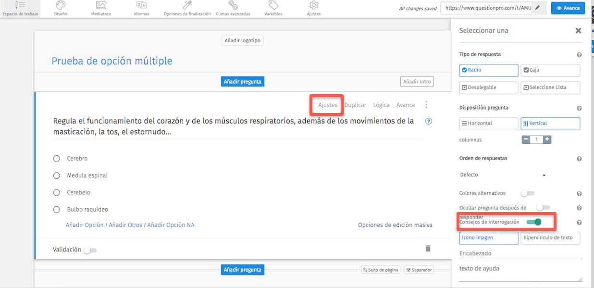Viewport: 594px width, 288px height.
Task: Show help for Consejos de interrogación
Action: (579, 223)
